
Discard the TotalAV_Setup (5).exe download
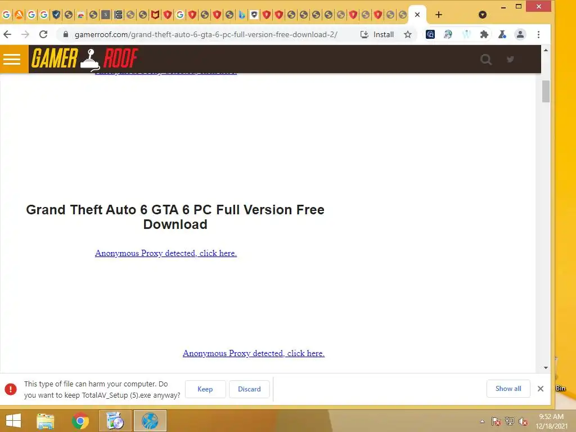(249, 389)
